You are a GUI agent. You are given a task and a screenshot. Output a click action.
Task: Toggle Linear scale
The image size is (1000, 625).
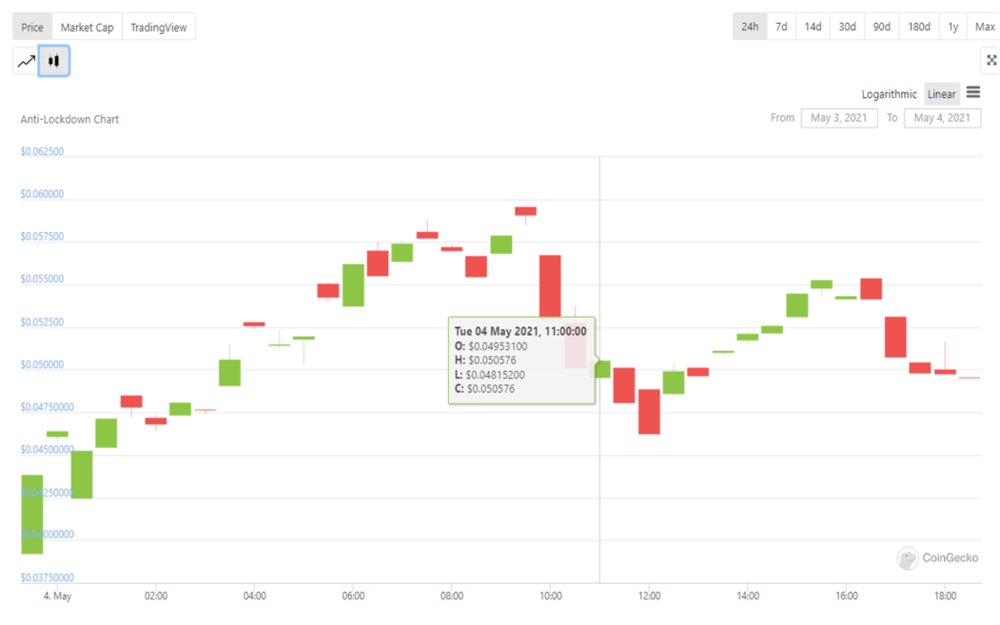941,94
